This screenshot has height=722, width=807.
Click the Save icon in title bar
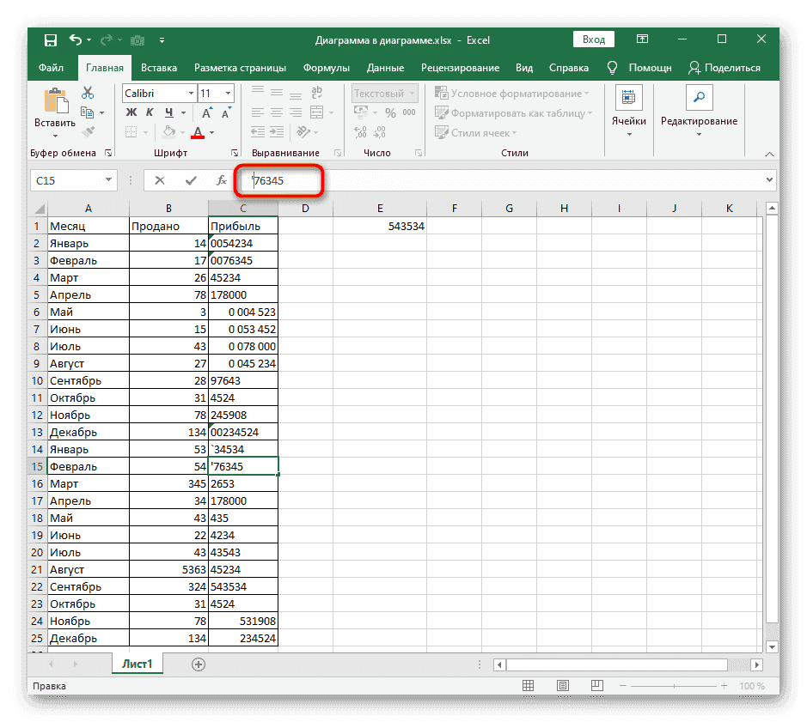(x=51, y=39)
